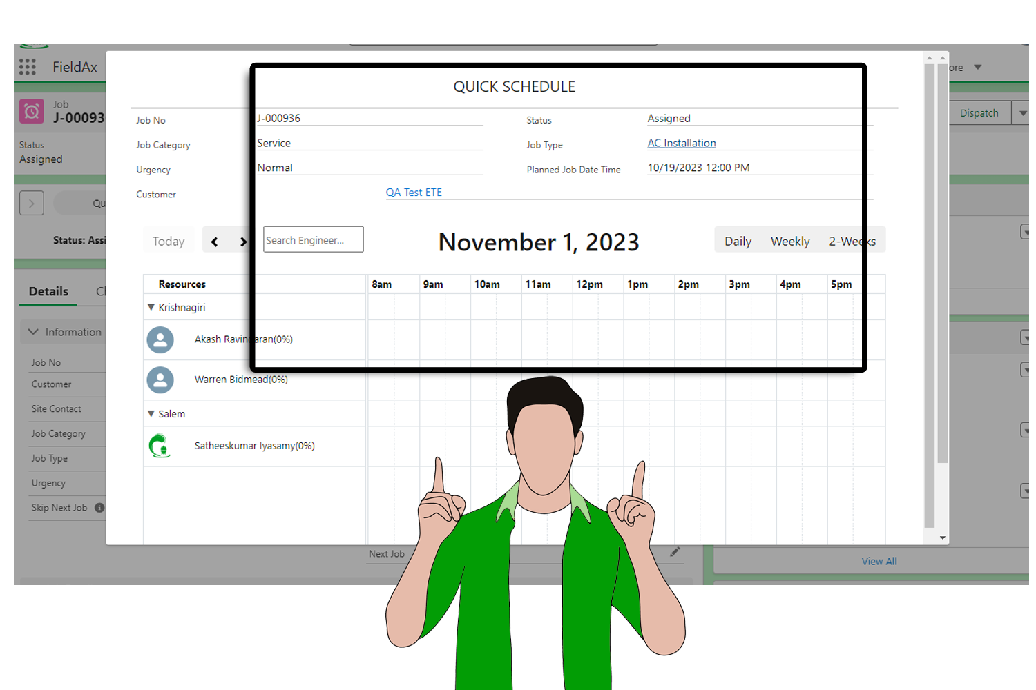Expand the left sidebar chevron button
The image size is (1036, 690).
coord(31,202)
